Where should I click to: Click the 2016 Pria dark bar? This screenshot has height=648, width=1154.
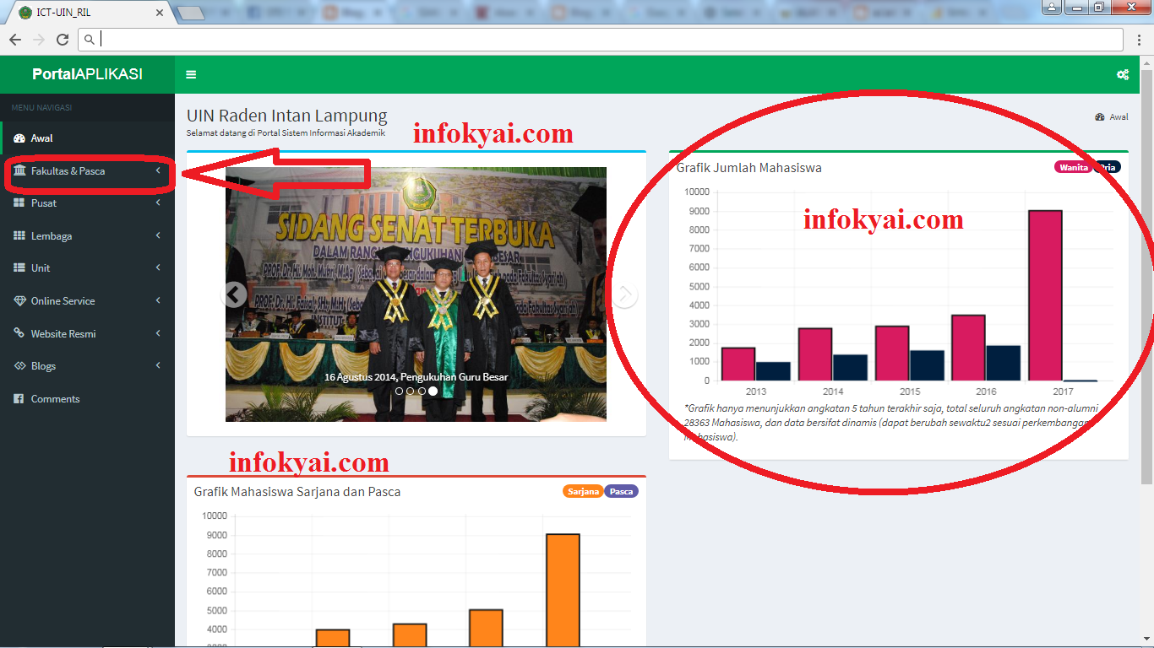coord(1003,363)
